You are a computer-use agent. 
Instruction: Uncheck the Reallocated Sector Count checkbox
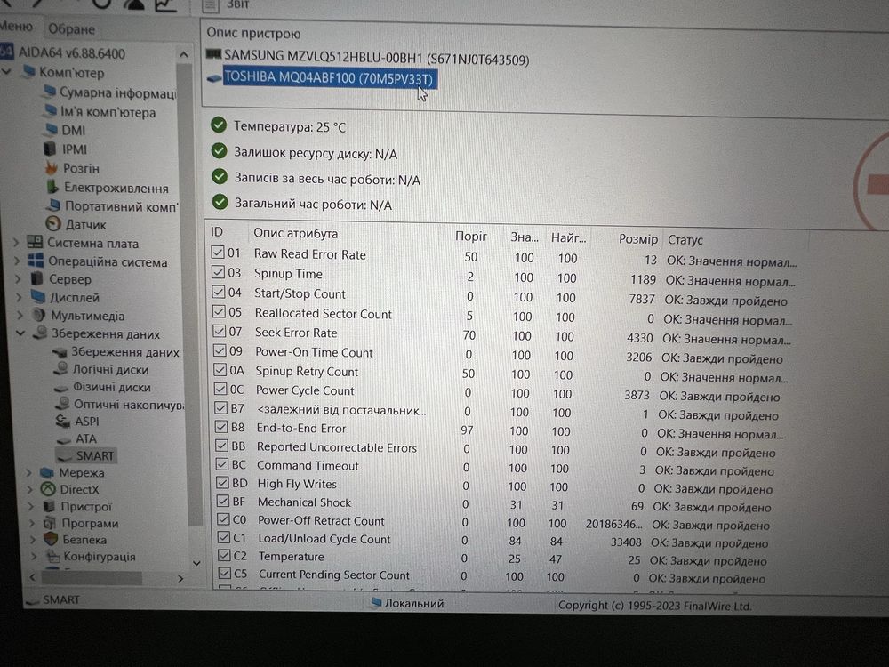pos(219,310)
